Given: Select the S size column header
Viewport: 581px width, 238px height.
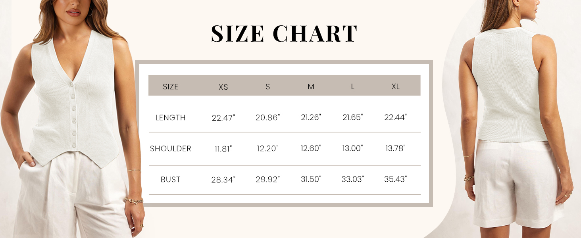Looking at the screenshot, I should 268,86.
